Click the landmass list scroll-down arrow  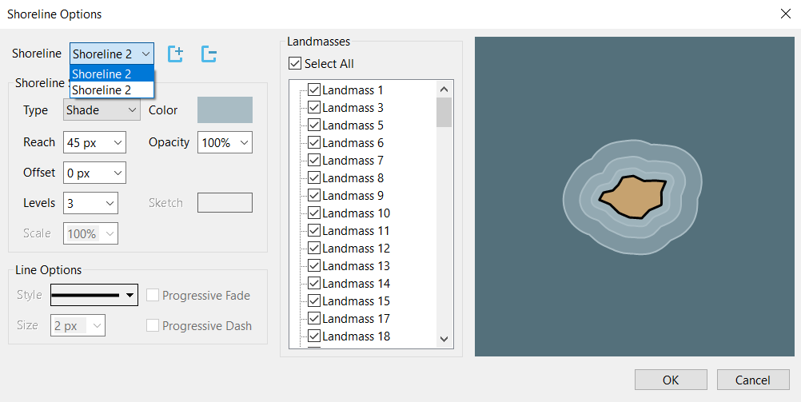coord(444,339)
